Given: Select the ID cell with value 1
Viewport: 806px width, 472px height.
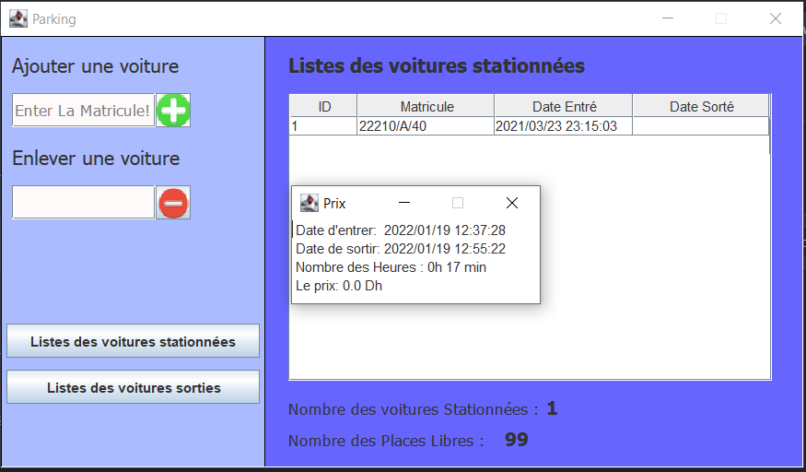Looking at the screenshot, I should click(x=324, y=126).
